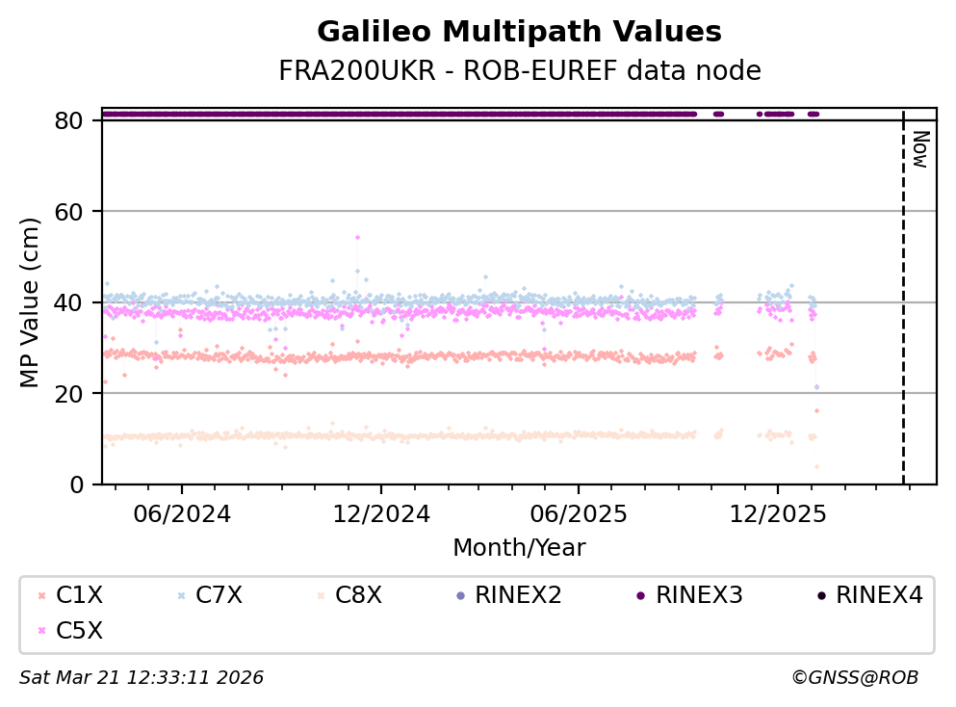Select the C5X legend label text

pos(80,631)
